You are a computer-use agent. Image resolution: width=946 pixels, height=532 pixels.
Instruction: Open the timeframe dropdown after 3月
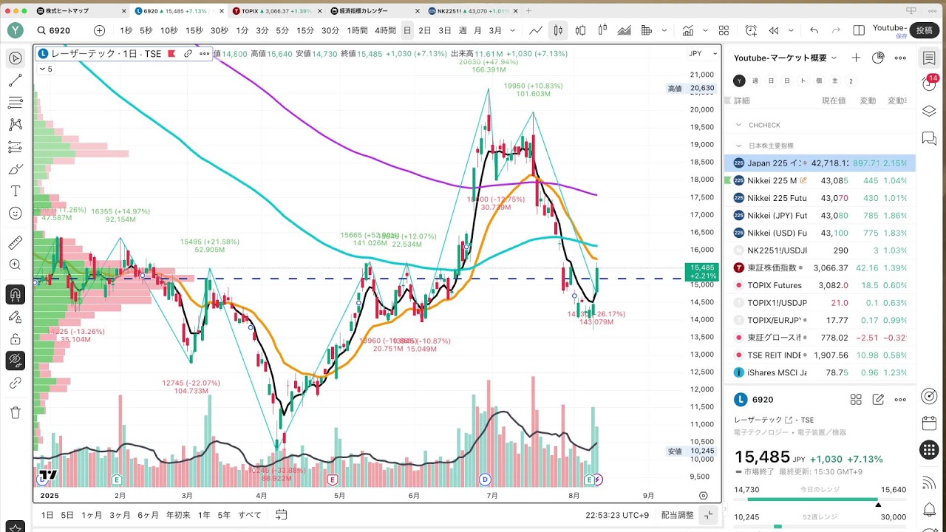tap(513, 30)
